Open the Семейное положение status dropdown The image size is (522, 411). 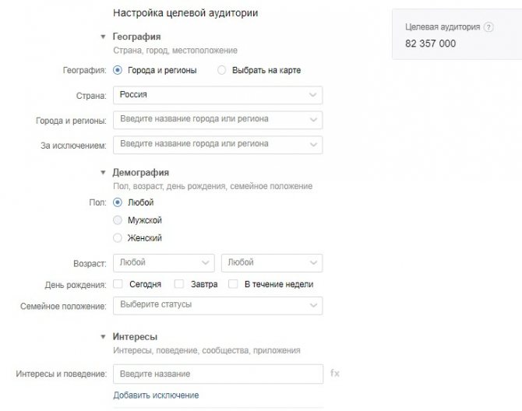click(217, 305)
